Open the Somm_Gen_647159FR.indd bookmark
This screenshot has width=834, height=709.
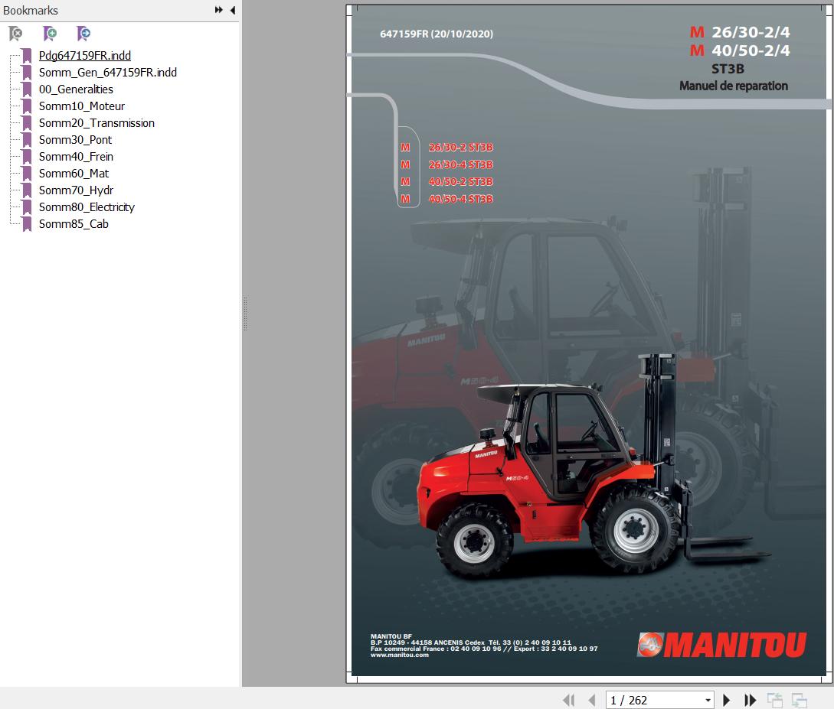(x=107, y=72)
